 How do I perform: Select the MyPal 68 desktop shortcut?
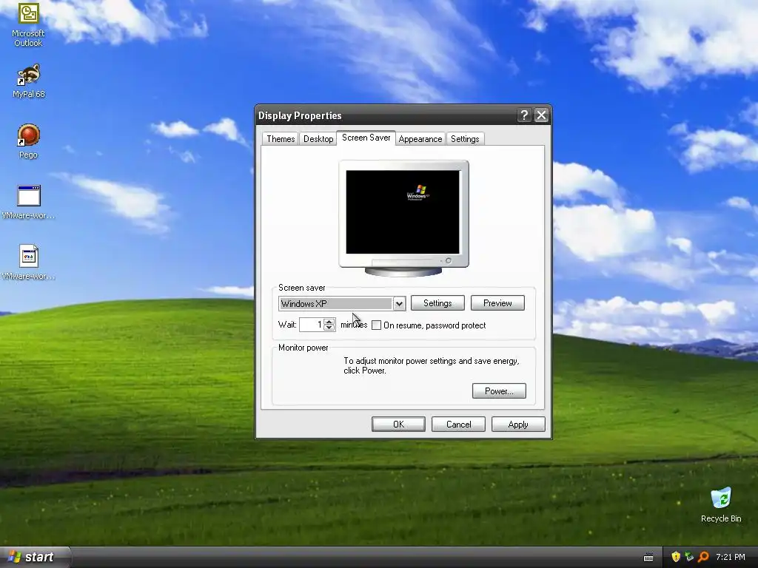[x=29, y=81]
